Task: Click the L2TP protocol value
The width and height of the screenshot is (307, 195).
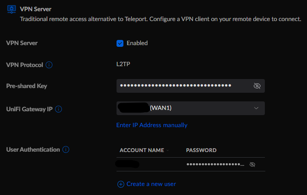Action: pos(123,64)
